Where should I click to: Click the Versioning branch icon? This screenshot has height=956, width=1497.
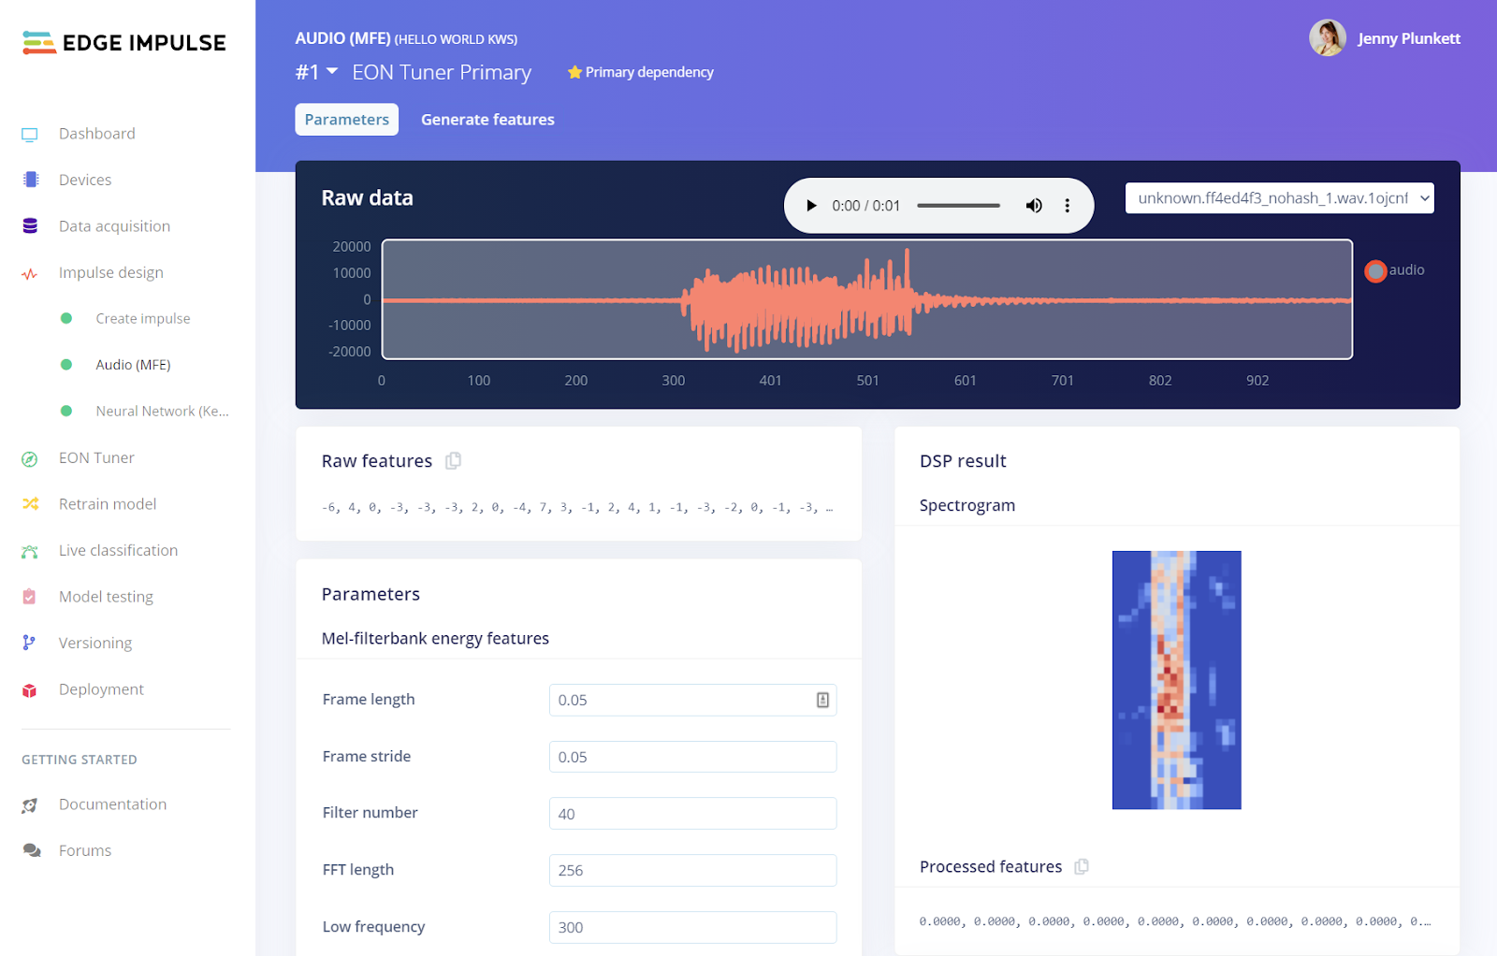29,643
